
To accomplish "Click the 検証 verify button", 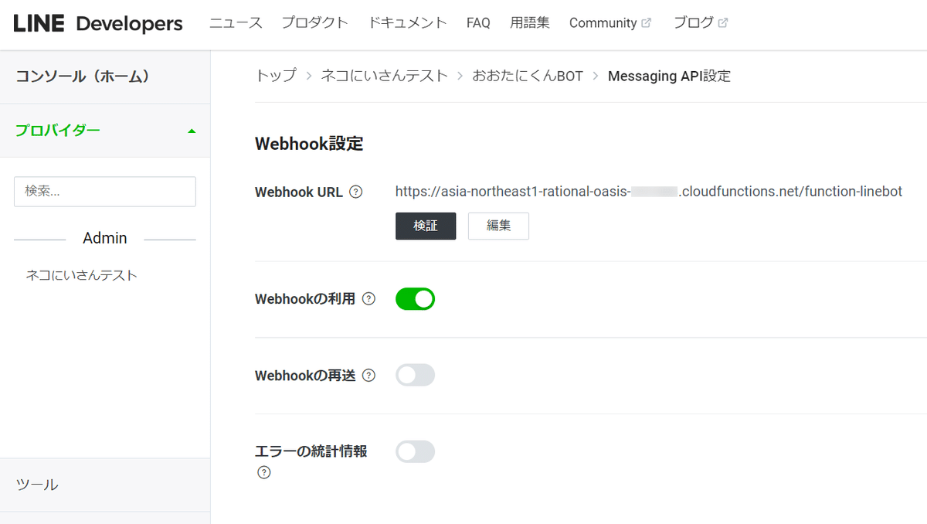I will click(x=426, y=226).
